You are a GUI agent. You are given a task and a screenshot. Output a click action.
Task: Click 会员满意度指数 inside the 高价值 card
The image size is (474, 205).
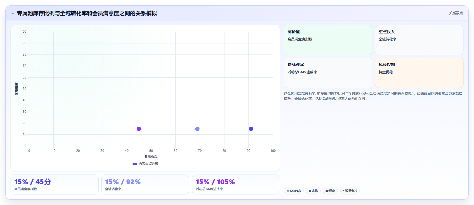pyautogui.click(x=300, y=39)
